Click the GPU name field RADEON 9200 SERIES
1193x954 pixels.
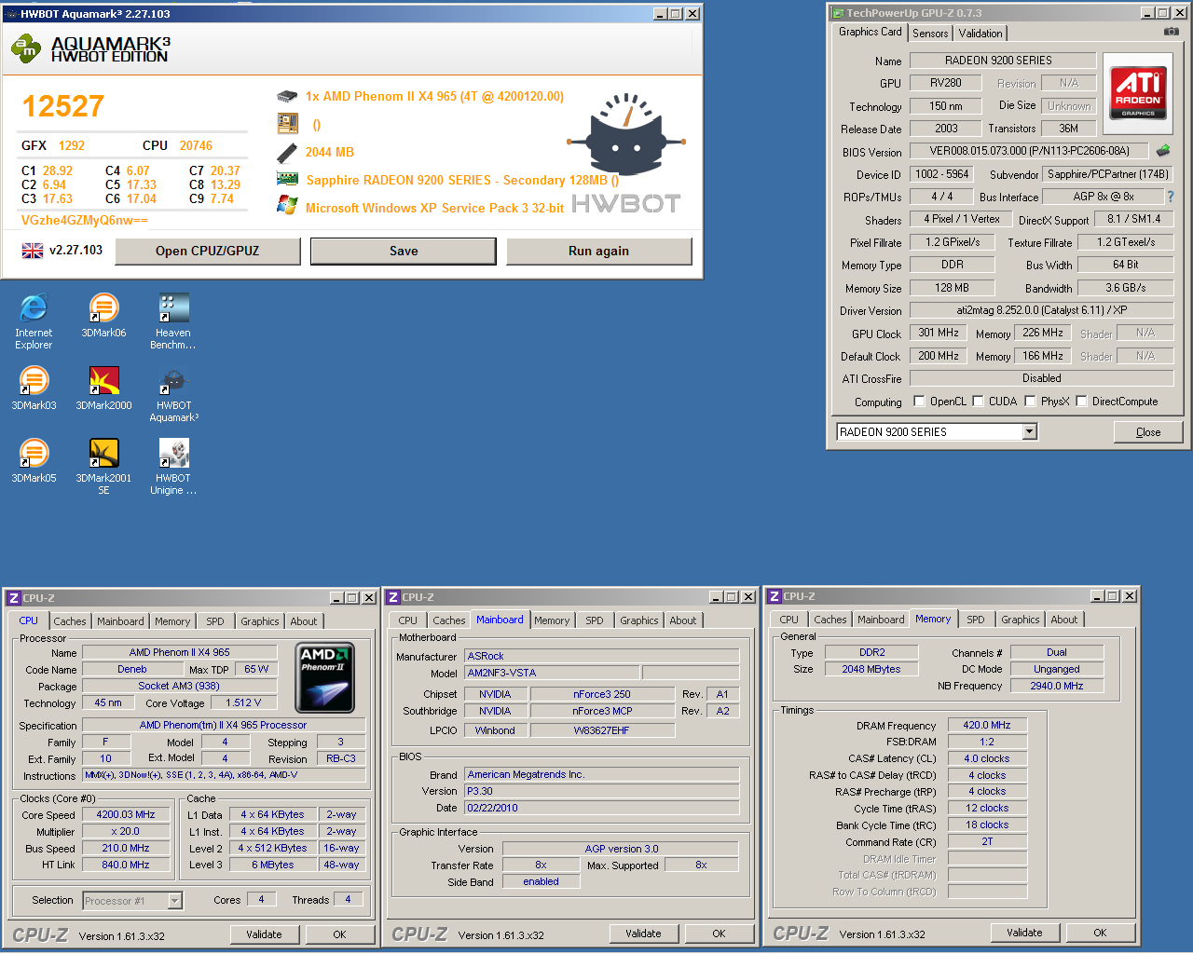pos(1003,61)
